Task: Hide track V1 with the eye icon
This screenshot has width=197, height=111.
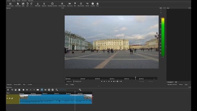Action: click(x=10, y=98)
